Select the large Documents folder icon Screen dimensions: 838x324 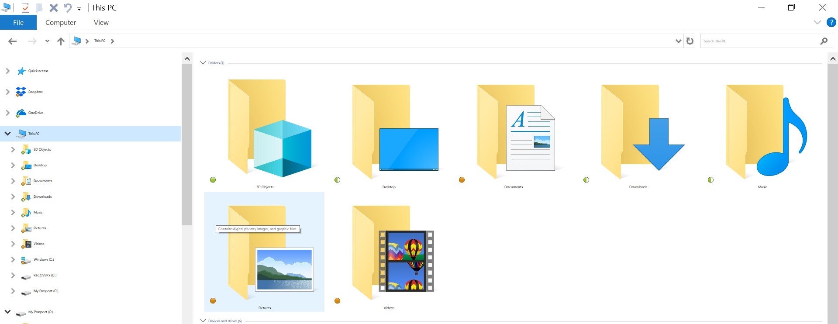click(516, 131)
